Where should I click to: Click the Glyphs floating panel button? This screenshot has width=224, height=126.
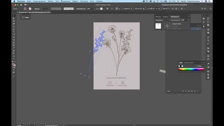coord(25,17)
